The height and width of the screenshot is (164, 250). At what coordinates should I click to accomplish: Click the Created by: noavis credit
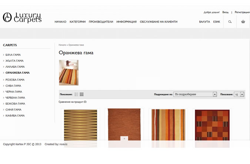(x=56, y=144)
